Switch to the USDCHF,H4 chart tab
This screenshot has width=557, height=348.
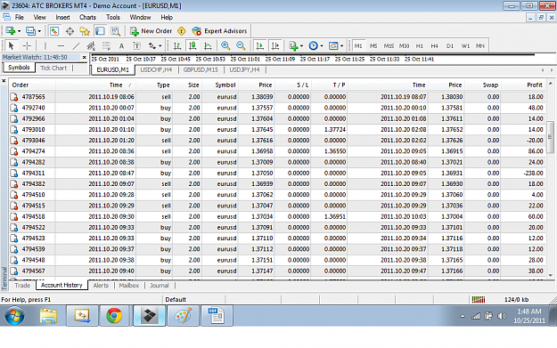tap(156, 70)
